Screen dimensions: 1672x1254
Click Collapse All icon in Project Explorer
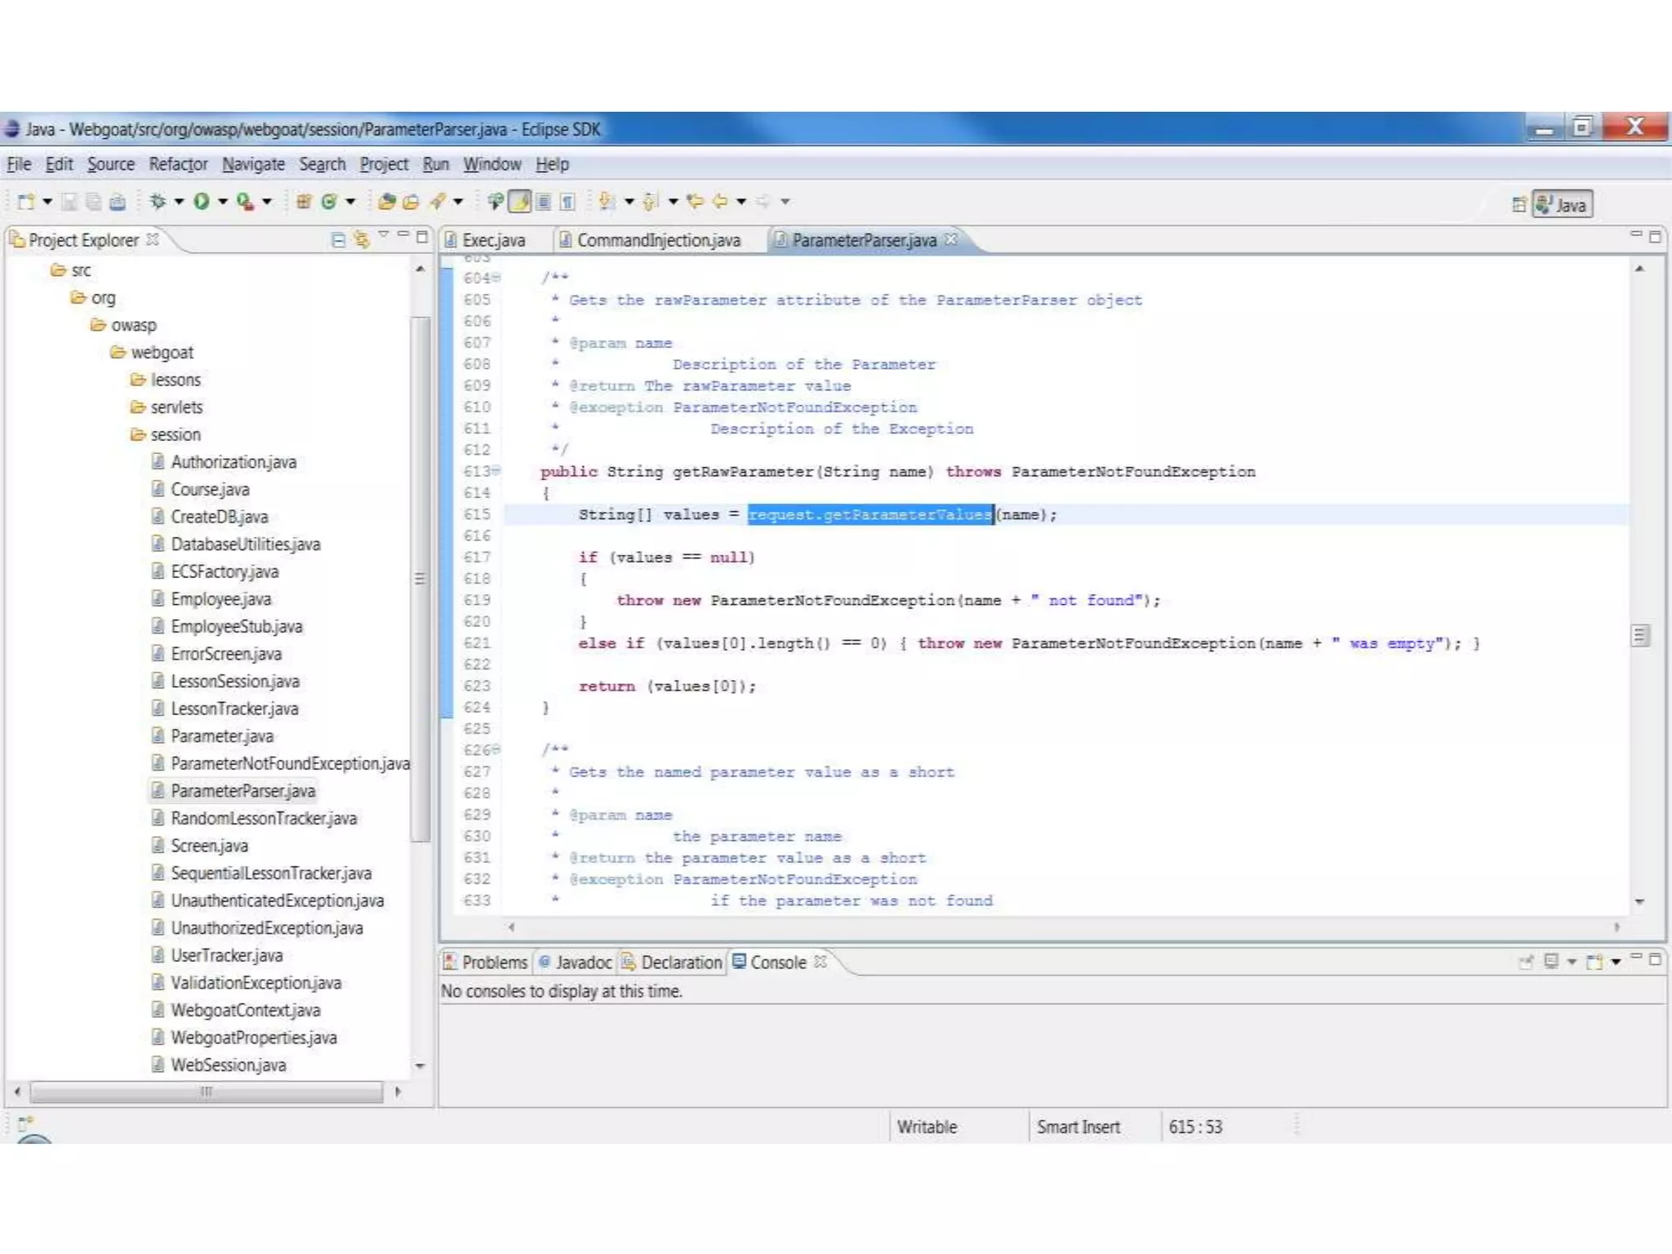pyautogui.click(x=338, y=239)
